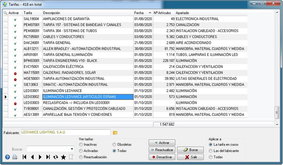Click green active check for ALB13211
Viewport: 283px width, 165px height.
pos(15,50)
